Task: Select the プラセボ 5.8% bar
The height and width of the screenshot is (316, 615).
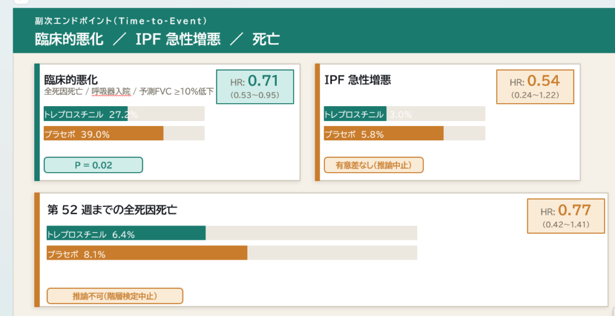Action: [x=383, y=134]
